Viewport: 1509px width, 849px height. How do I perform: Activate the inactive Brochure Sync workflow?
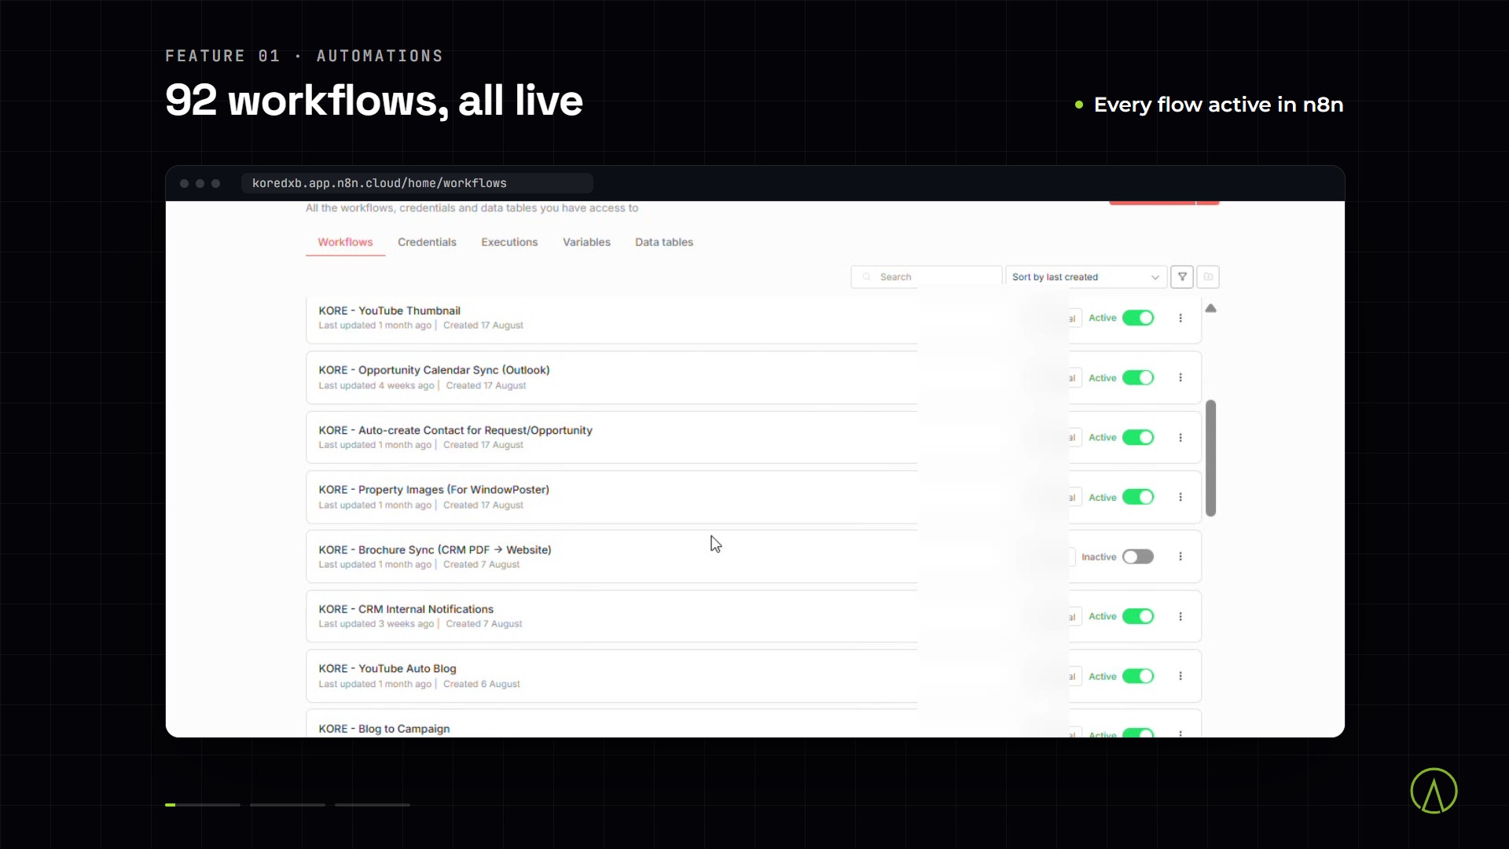1138,557
